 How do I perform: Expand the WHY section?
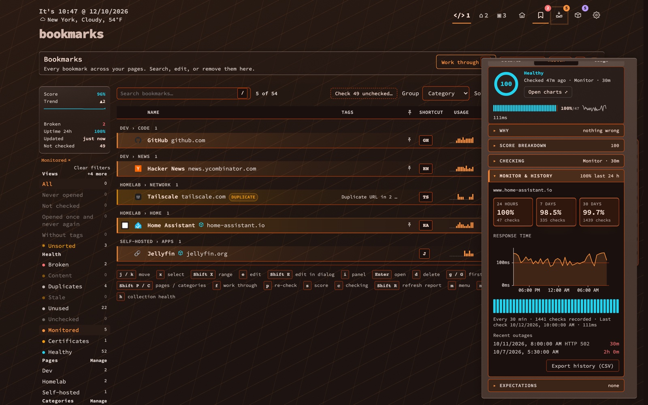556,130
